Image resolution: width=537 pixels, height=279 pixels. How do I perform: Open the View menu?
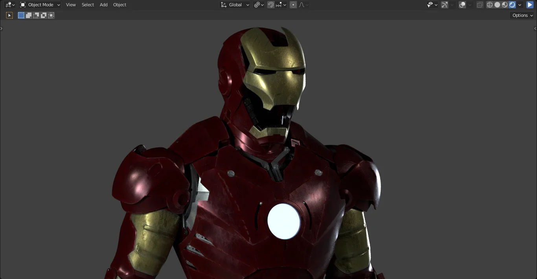71,4
